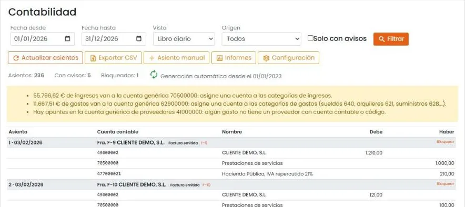Click the 1.210,00 debit amount
This screenshot has height=207, width=465.
pos(374,153)
